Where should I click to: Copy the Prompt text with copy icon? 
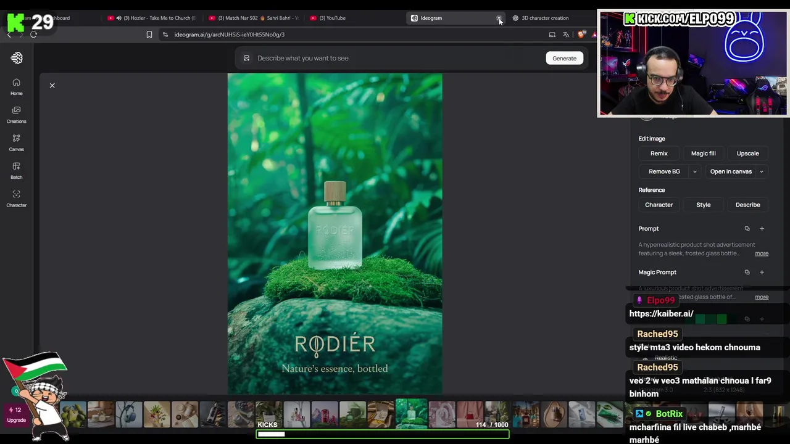747,229
